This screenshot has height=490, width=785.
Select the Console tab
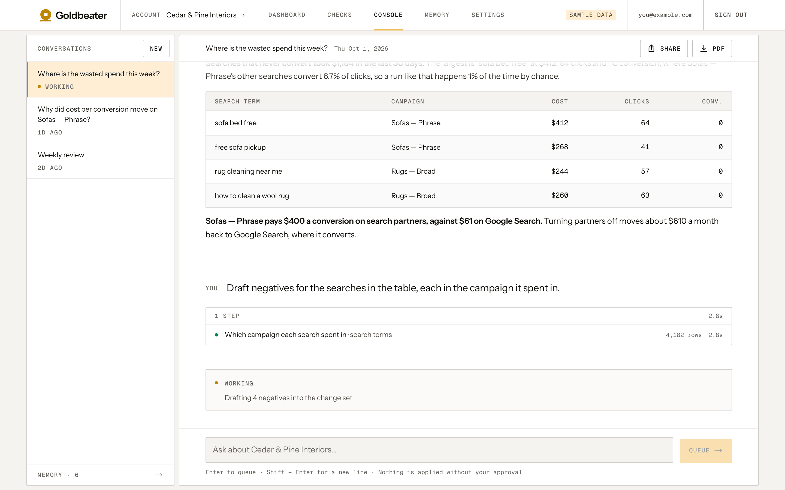tap(388, 15)
